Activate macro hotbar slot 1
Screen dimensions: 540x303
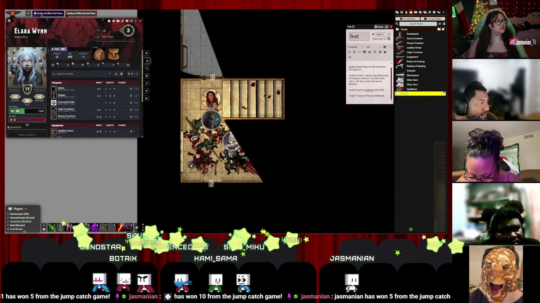coord(51,228)
